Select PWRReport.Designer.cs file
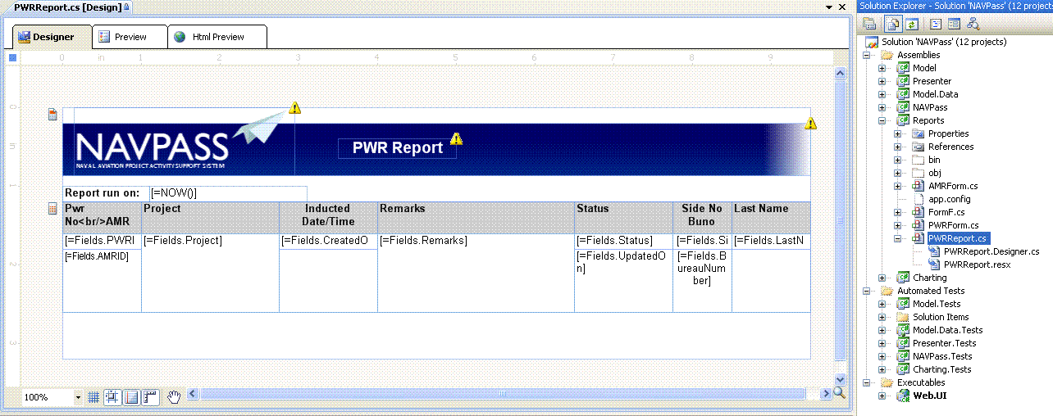1053x416 pixels. tap(991, 251)
